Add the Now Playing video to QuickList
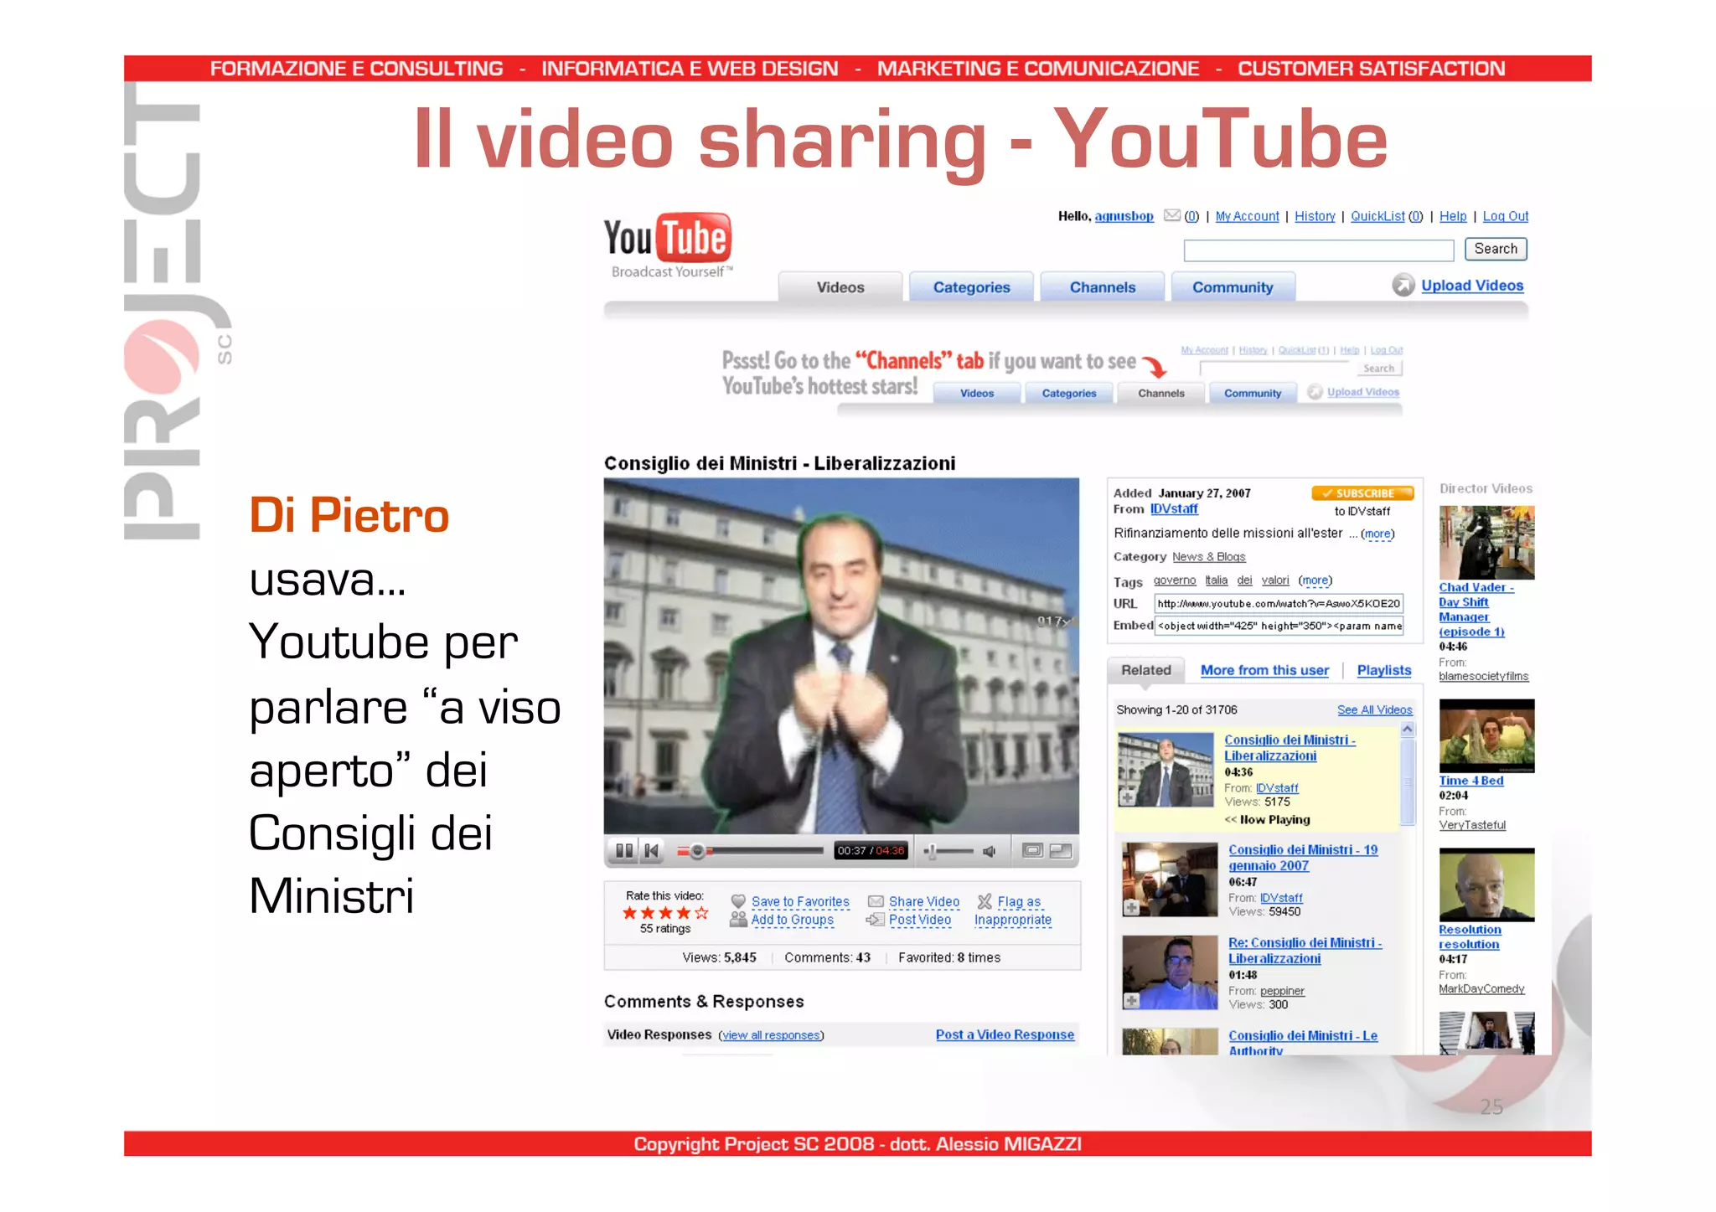 pyautogui.click(x=1128, y=798)
